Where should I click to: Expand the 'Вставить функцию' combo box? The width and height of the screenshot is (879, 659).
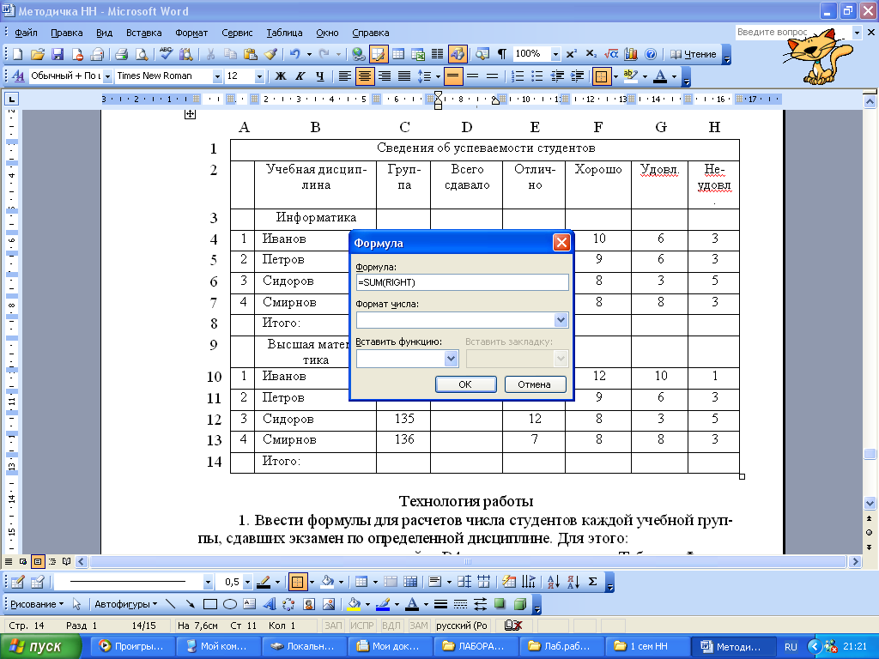(451, 359)
